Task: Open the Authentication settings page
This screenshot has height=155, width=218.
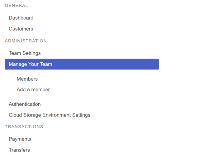Action: coord(25,104)
